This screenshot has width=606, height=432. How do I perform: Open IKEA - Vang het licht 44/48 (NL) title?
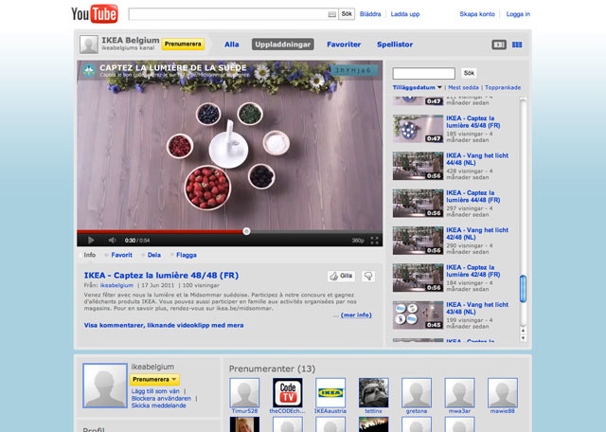477,159
